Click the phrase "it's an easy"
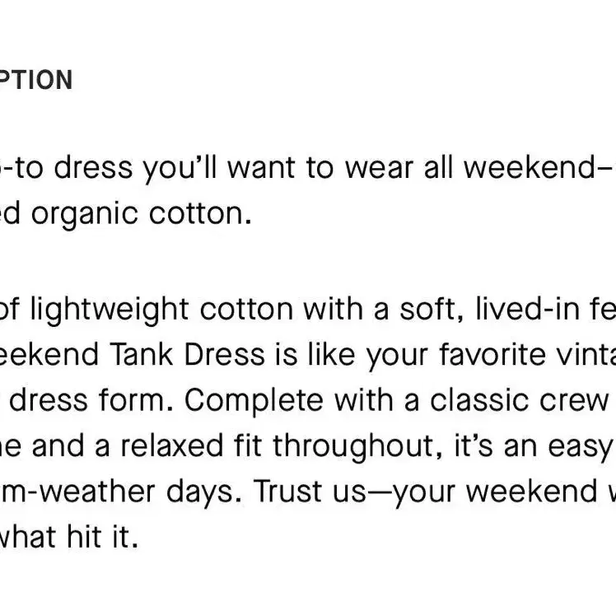Image resolution: width=616 pixels, height=616 pixels. click(533, 447)
